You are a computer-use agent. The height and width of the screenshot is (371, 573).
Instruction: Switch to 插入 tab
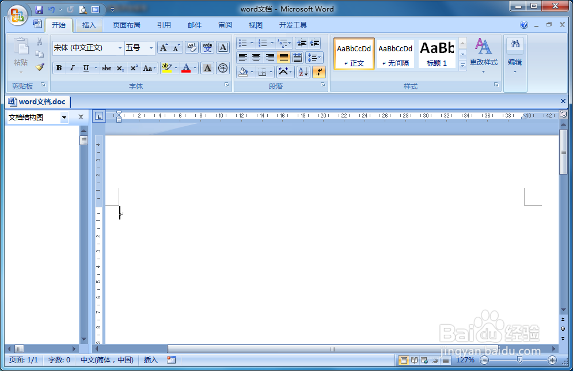[x=89, y=25]
